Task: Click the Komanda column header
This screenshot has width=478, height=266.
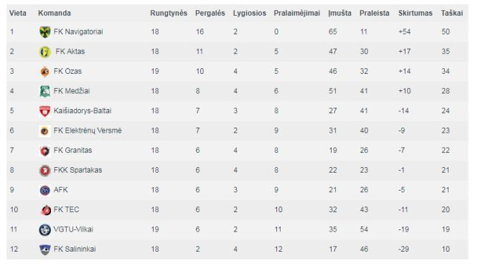Action: click(55, 13)
